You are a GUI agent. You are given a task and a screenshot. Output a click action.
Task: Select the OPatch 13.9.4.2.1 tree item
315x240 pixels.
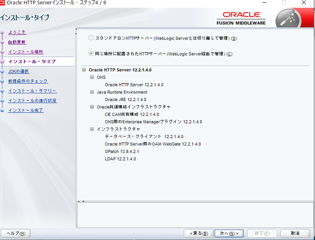point(122,152)
